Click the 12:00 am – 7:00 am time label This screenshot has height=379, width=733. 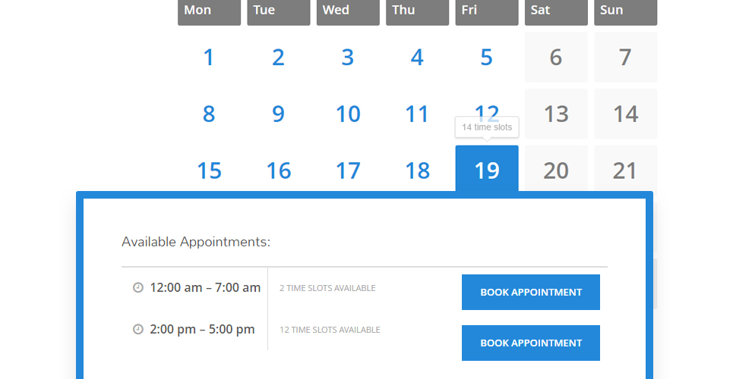click(x=205, y=287)
